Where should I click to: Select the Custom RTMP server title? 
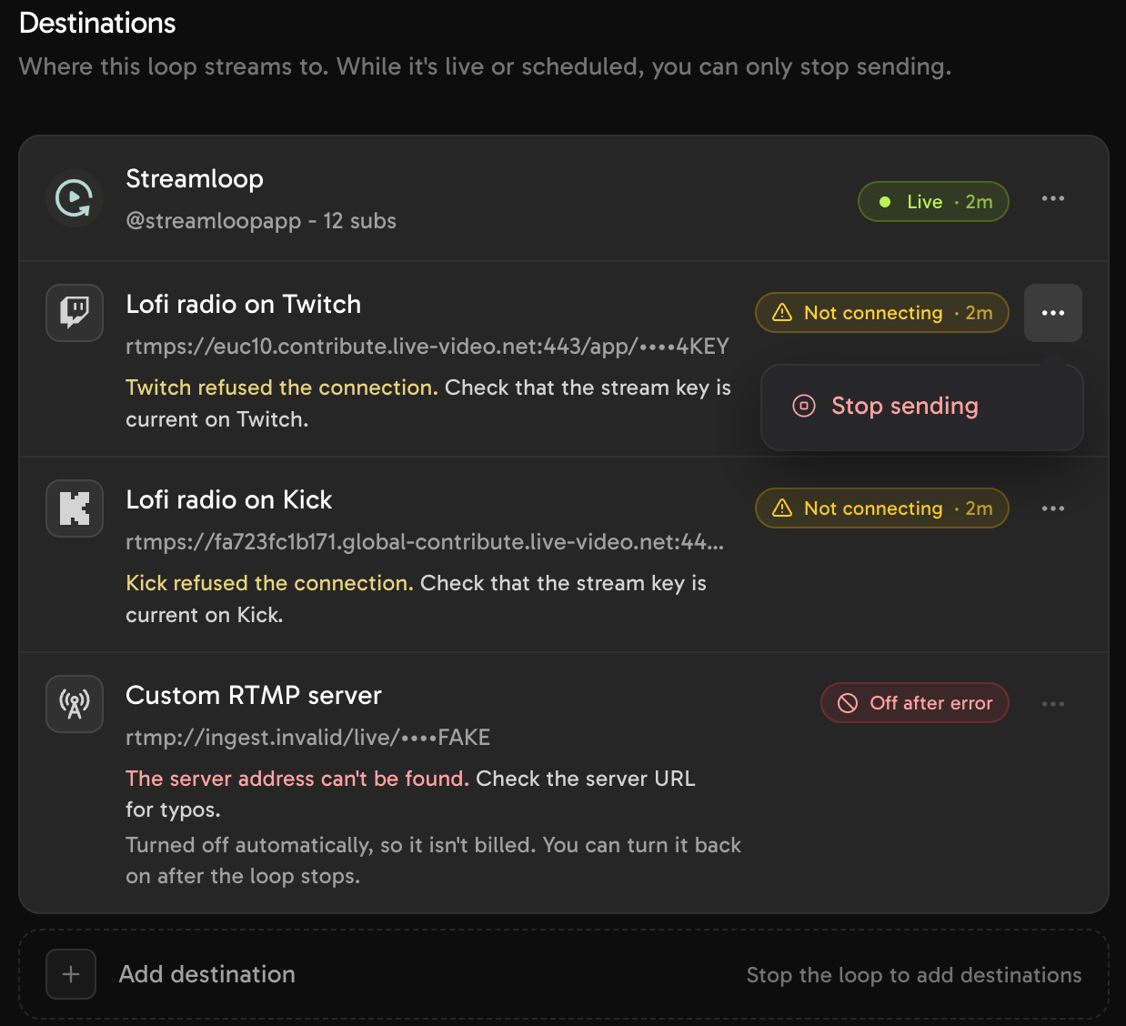coord(254,696)
